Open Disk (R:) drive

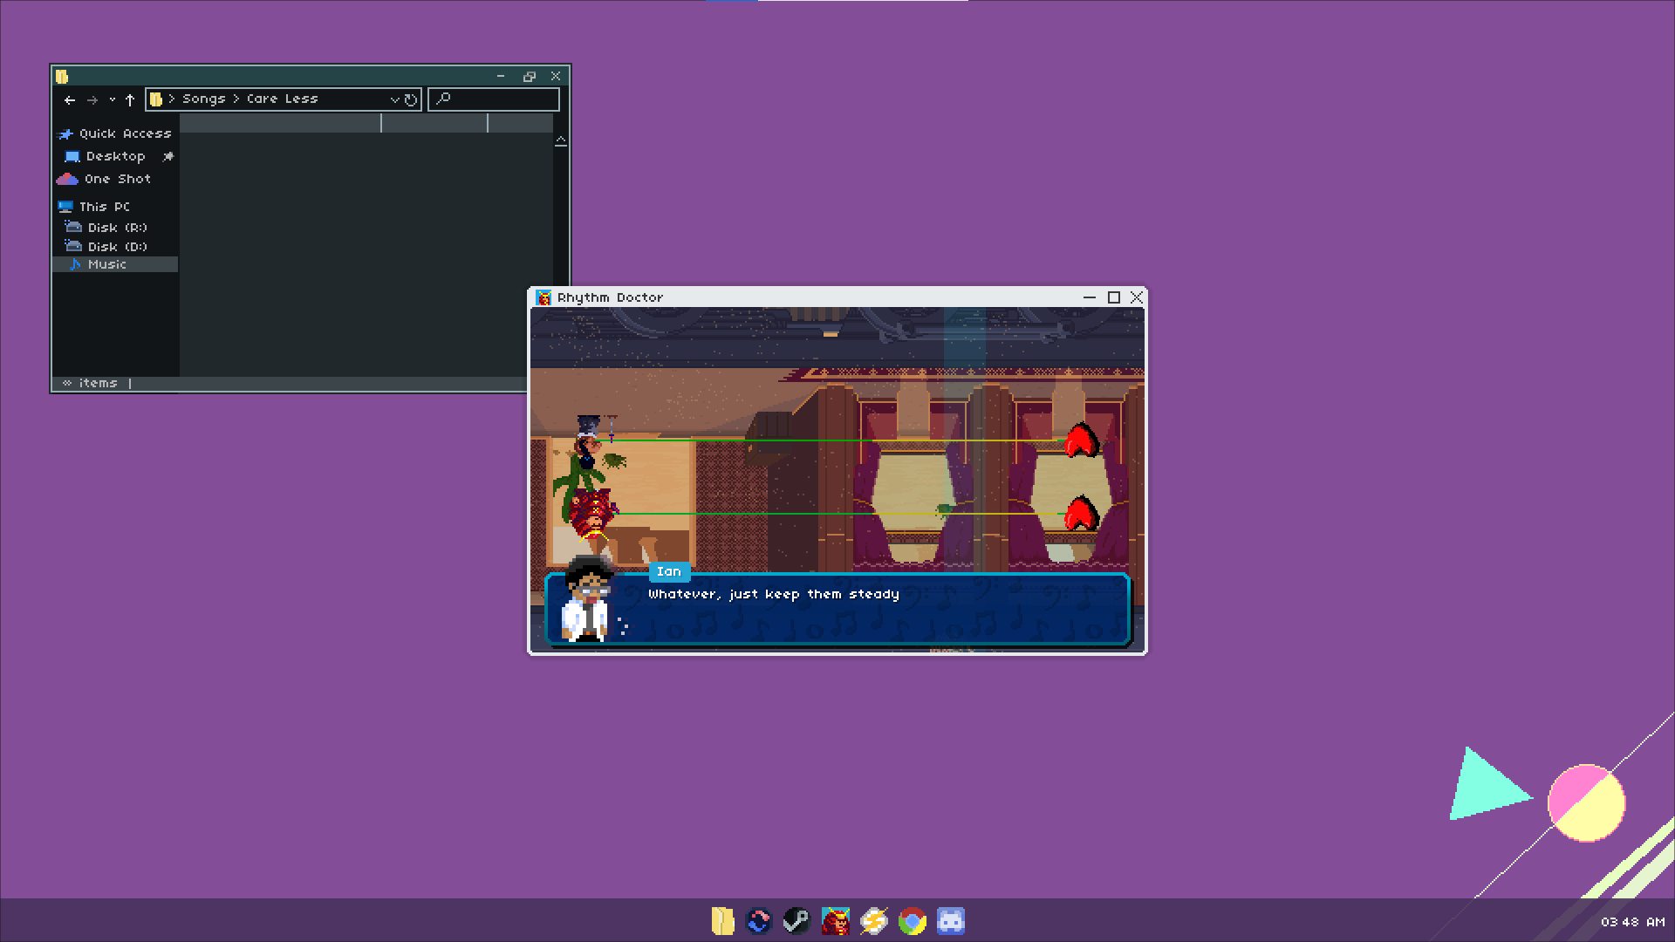pyautogui.click(x=106, y=227)
